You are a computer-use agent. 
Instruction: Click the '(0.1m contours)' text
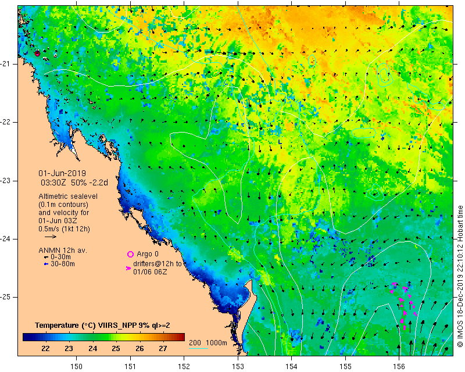[x=63, y=205]
